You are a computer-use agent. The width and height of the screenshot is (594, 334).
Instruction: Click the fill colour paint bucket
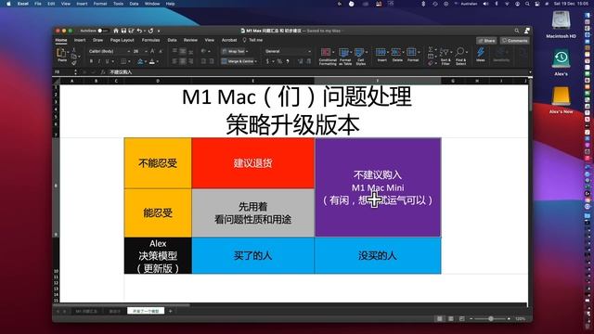coord(140,61)
